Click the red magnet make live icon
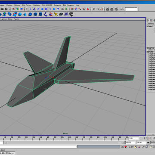Screen dimensions: 155x155 point(88,9)
